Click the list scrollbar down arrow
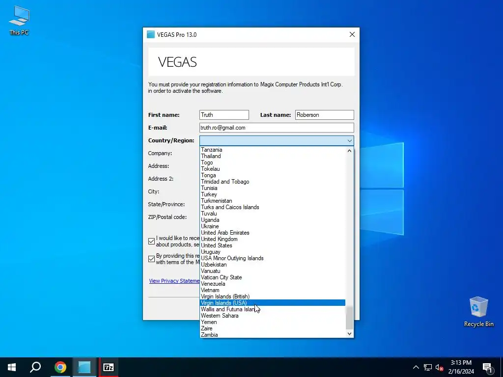503x377 pixels. (349, 334)
